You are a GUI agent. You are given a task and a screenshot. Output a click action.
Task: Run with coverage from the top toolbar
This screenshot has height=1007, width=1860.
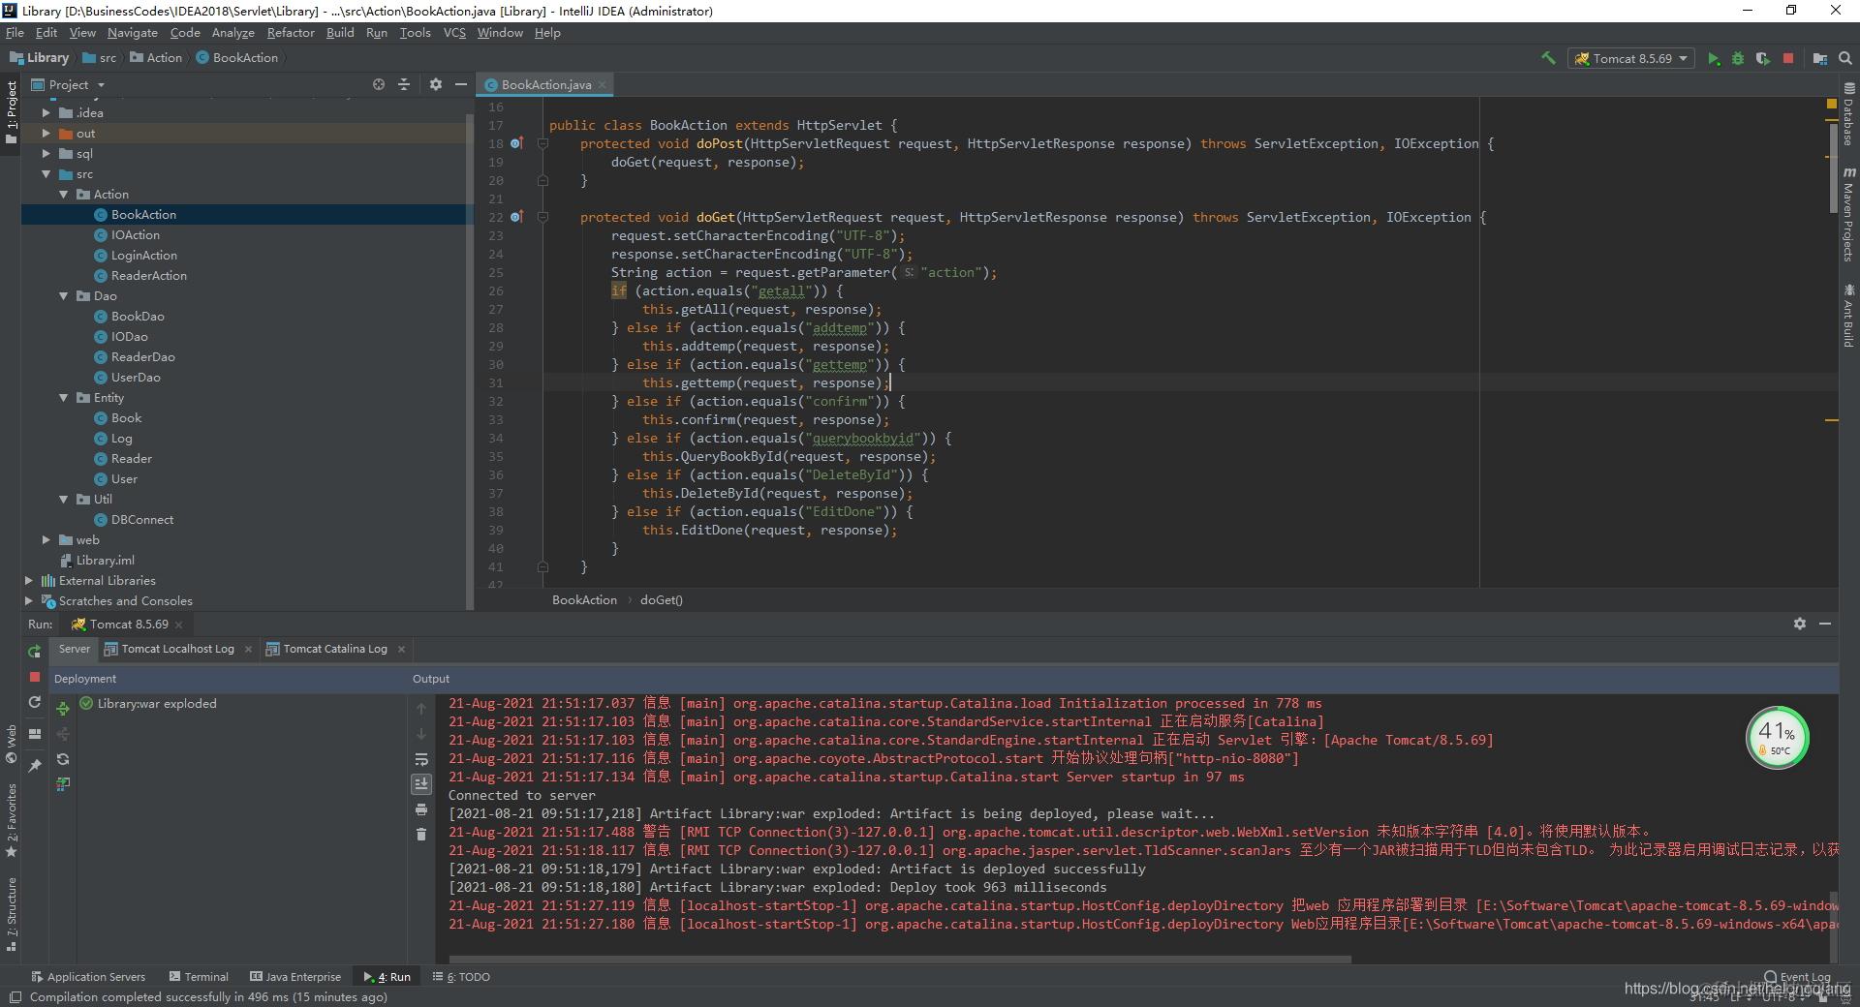[x=1763, y=58]
